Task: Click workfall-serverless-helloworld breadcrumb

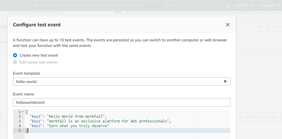Action: (34, 12)
